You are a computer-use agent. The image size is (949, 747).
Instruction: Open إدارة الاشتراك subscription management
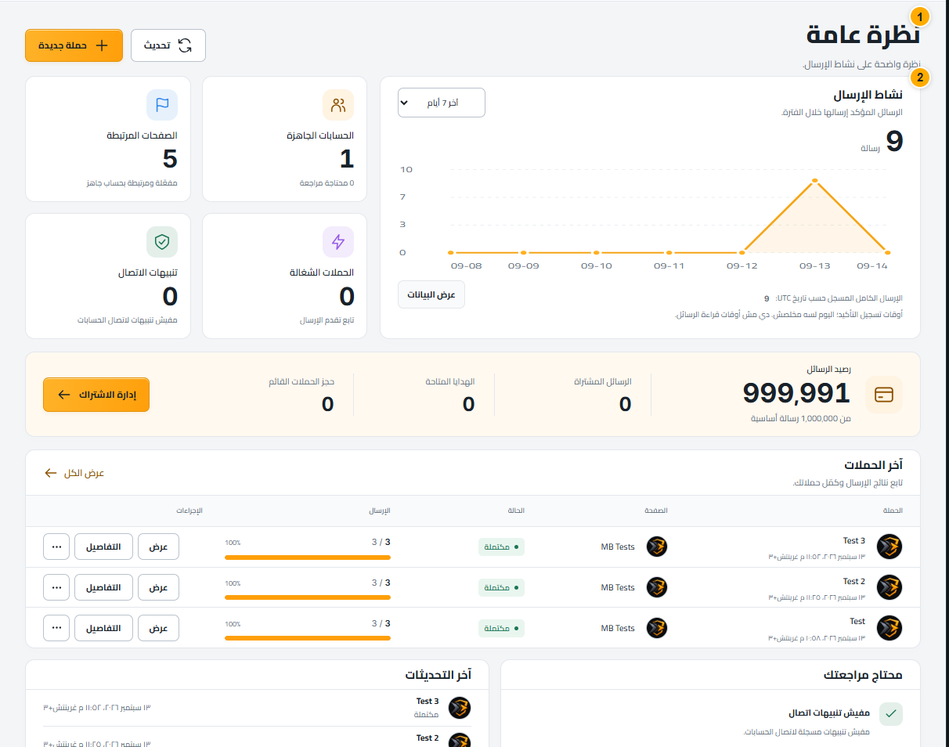point(96,395)
